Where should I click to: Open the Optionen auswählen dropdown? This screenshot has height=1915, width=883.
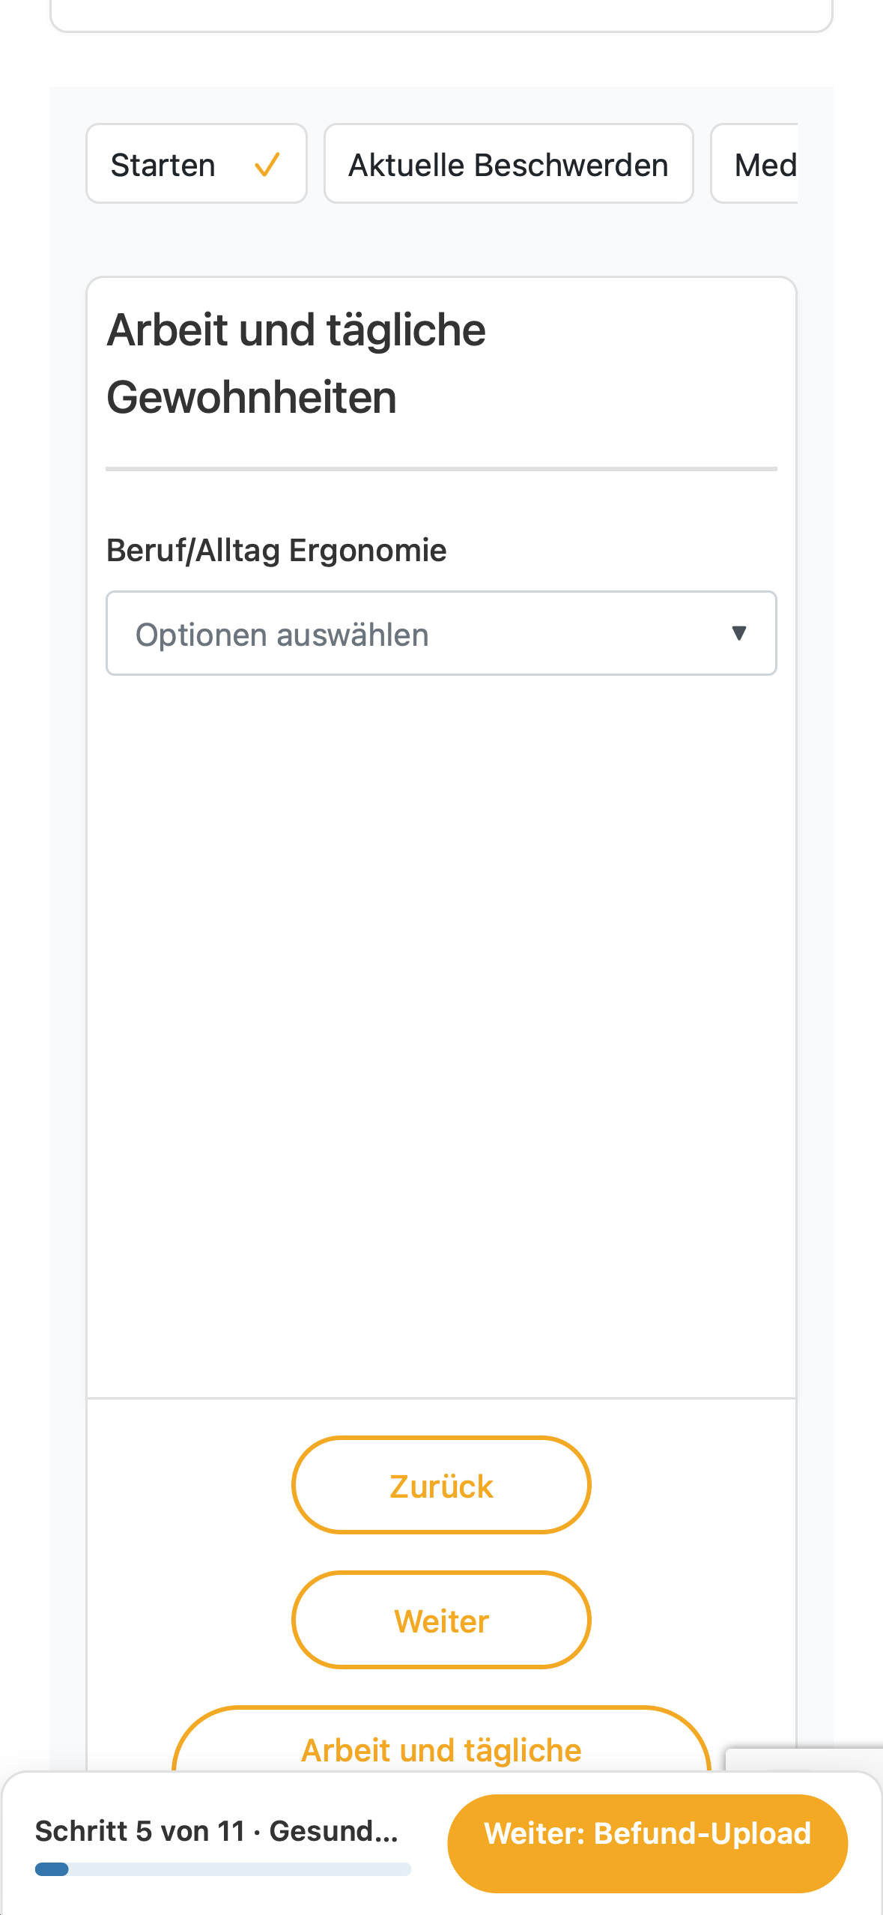(x=441, y=634)
